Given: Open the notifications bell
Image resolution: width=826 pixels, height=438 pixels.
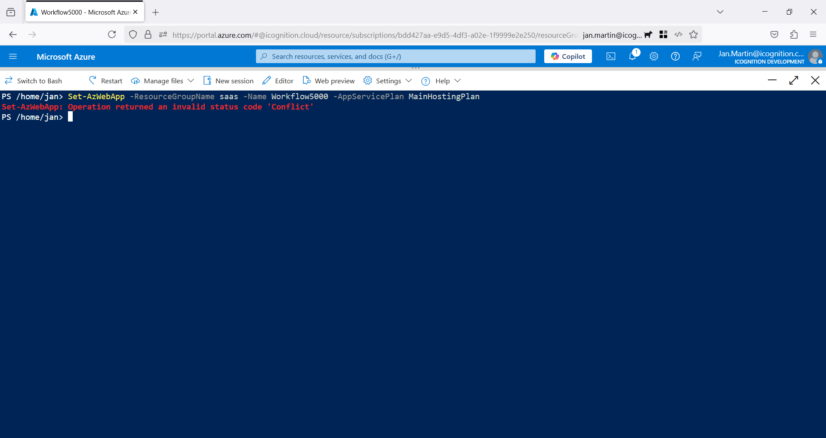Looking at the screenshot, I should point(632,56).
